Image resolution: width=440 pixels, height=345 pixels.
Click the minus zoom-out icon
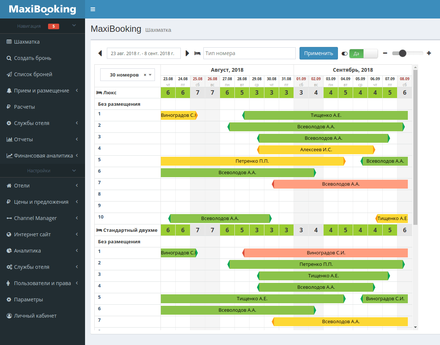pyautogui.click(x=385, y=53)
